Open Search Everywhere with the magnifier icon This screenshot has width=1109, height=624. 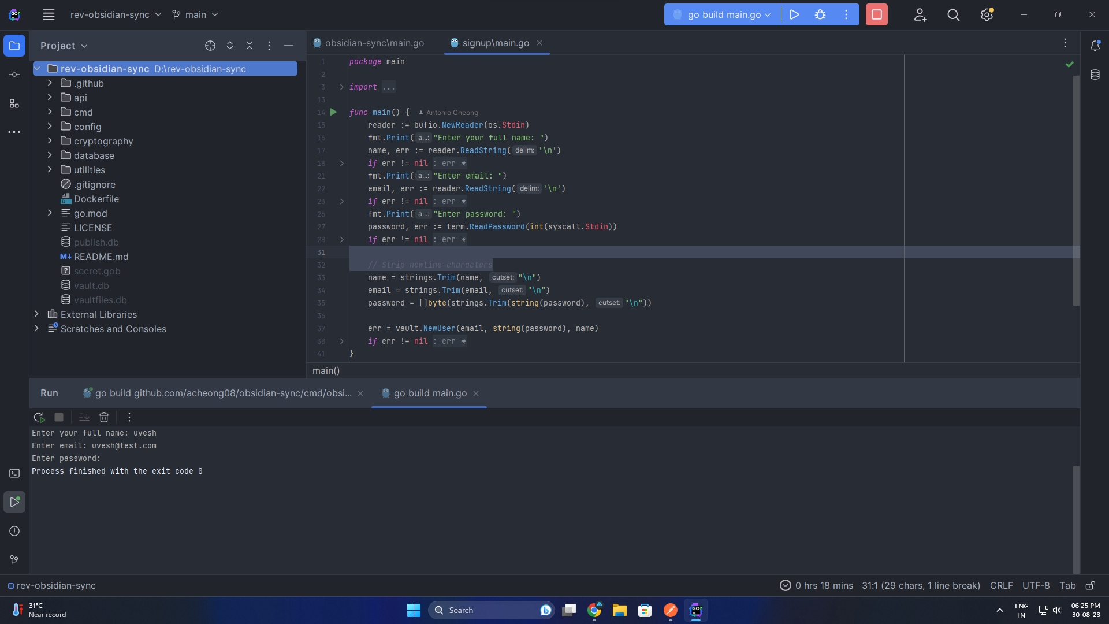point(953,14)
